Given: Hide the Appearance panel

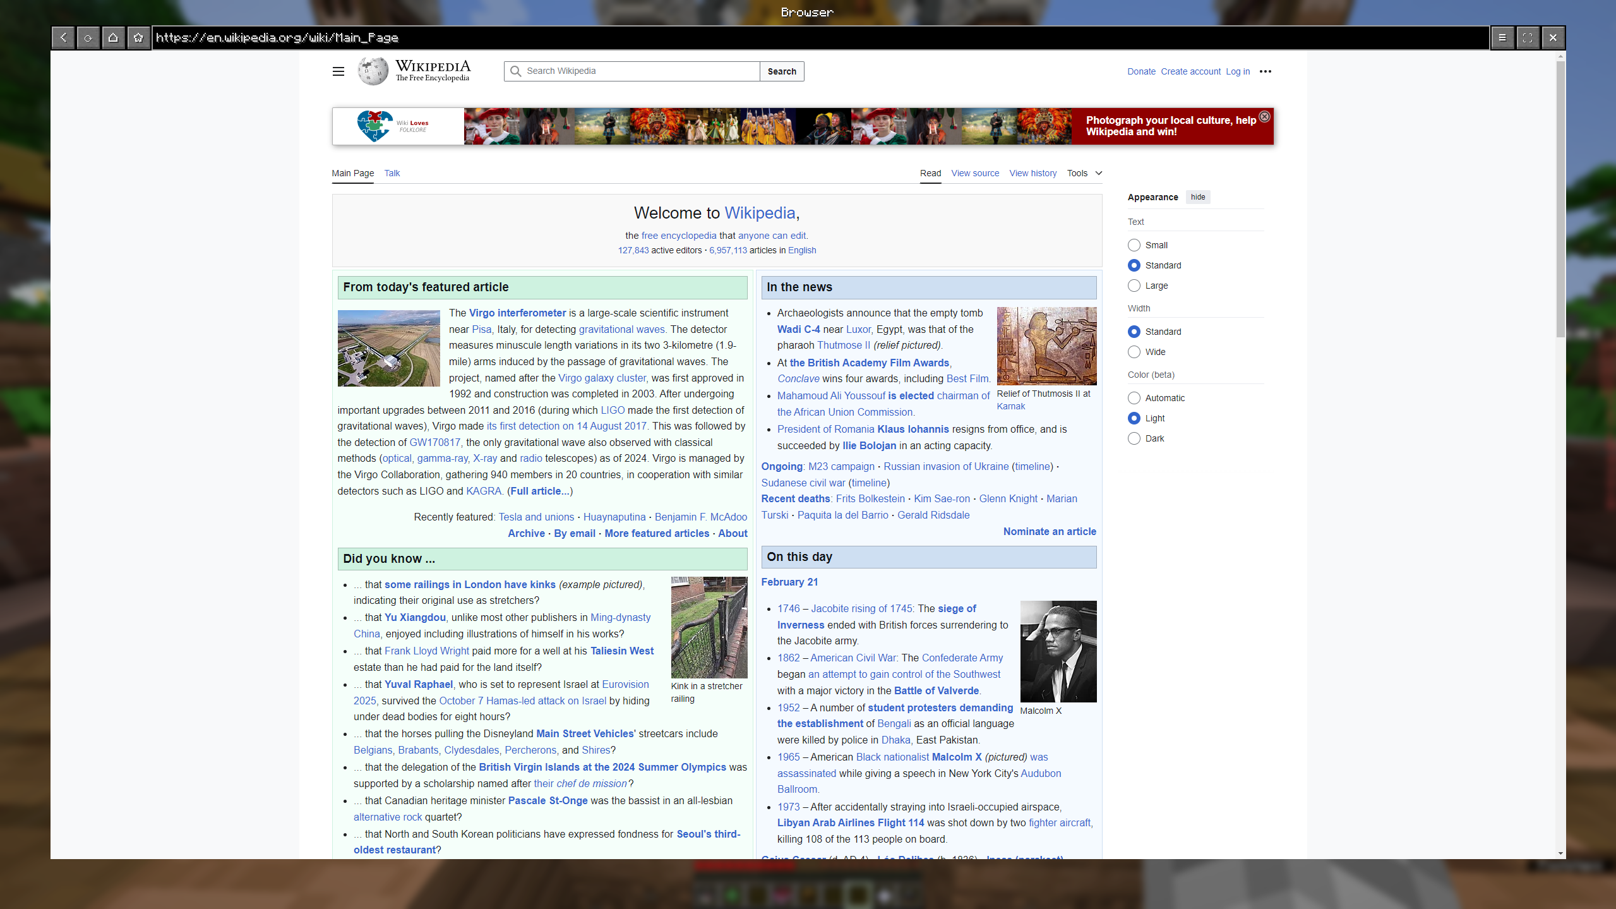Looking at the screenshot, I should coord(1198,197).
